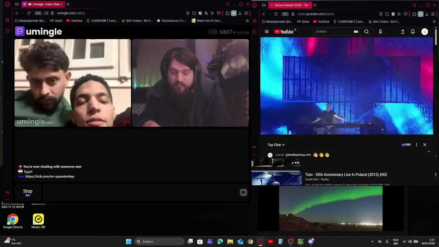Click the YouTube search magnifier button

366,32
